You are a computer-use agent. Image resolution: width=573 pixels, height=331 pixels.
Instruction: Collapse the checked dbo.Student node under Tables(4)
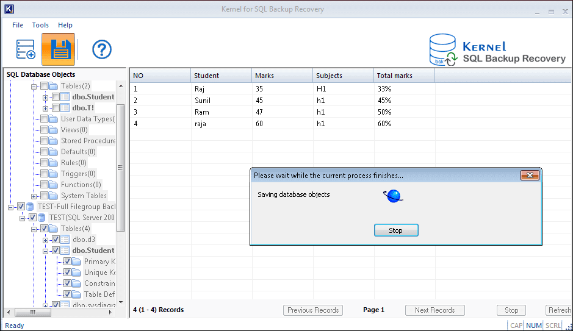coord(45,251)
